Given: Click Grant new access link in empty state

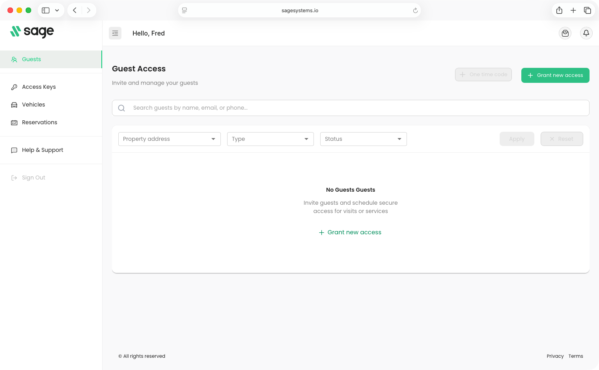Looking at the screenshot, I should click(x=350, y=232).
